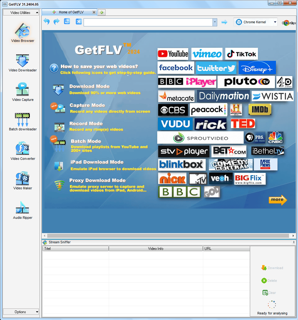
Task: Open a new browser tab
Action: tap(101, 13)
